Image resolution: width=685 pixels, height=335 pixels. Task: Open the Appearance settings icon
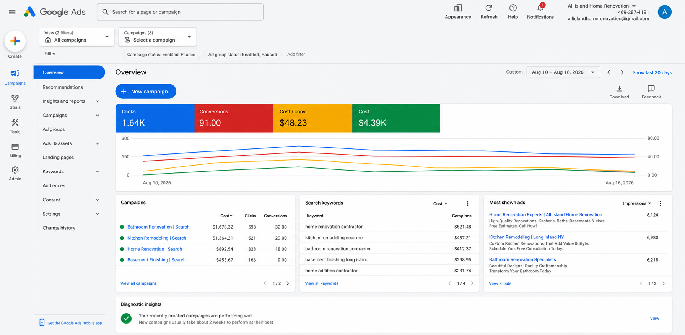[458, 12]
